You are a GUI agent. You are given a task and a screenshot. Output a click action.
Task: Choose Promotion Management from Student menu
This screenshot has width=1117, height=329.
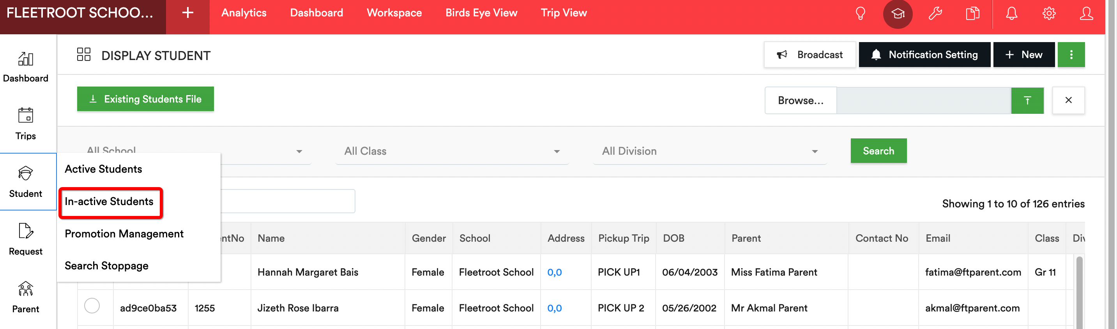pos(124,233)
